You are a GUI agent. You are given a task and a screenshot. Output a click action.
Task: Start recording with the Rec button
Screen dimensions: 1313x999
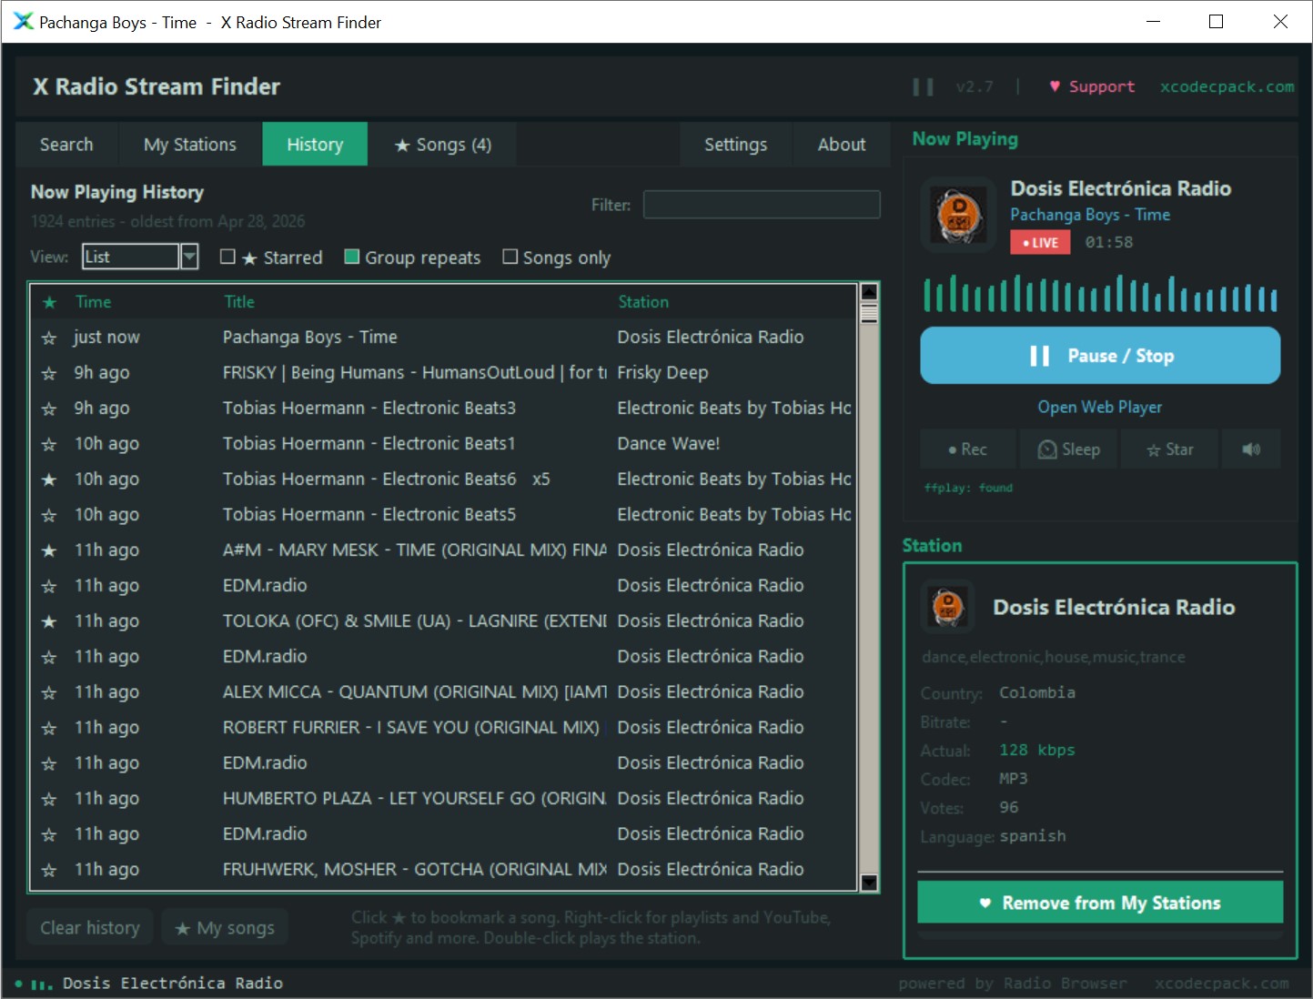(967, 449)
